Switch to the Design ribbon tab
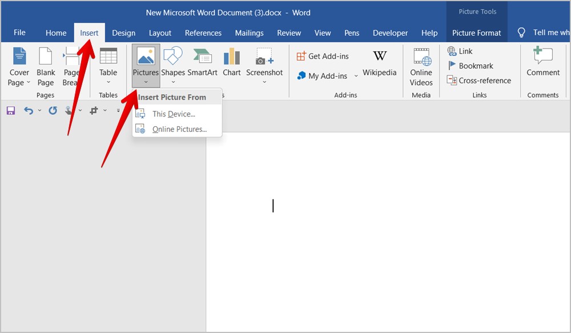The height and width of the screenshot is (333, 571). pyautogui.click(x=123, y=33)
